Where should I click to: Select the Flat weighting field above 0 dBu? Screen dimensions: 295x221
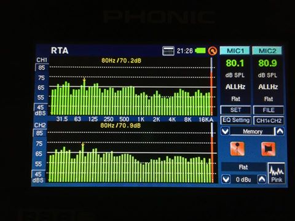point(243,167)
